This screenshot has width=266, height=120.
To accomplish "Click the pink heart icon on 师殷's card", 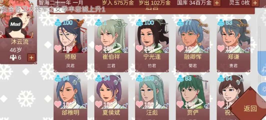I will pyautogui.click(x=58, y=48).
